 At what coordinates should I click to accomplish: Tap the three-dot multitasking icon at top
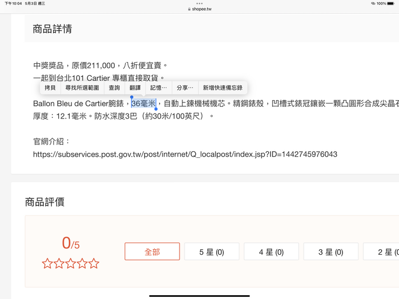pos(199,3)
